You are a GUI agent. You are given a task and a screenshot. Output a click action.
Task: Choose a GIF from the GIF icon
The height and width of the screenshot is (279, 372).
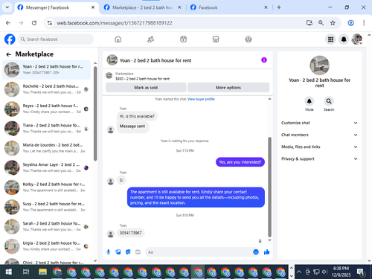(138, 252)
